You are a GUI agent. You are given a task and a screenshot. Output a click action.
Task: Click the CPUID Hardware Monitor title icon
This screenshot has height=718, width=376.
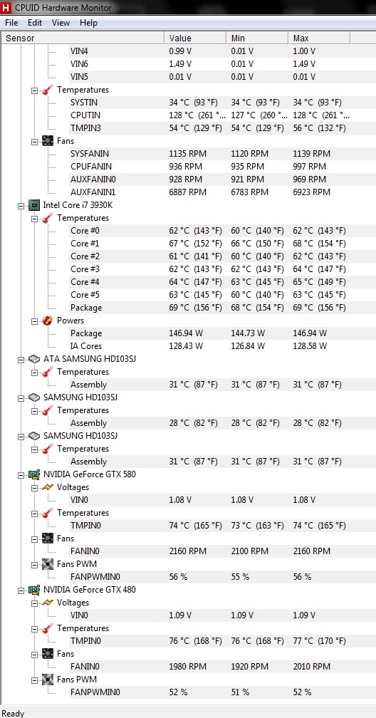click(6, 7)
